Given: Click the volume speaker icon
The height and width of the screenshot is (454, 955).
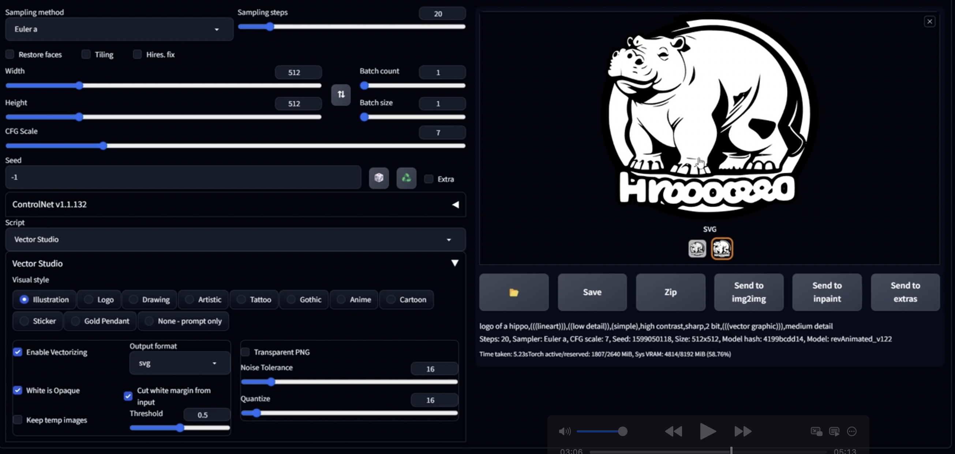Looking at the screenshot, I should point(564,431).
